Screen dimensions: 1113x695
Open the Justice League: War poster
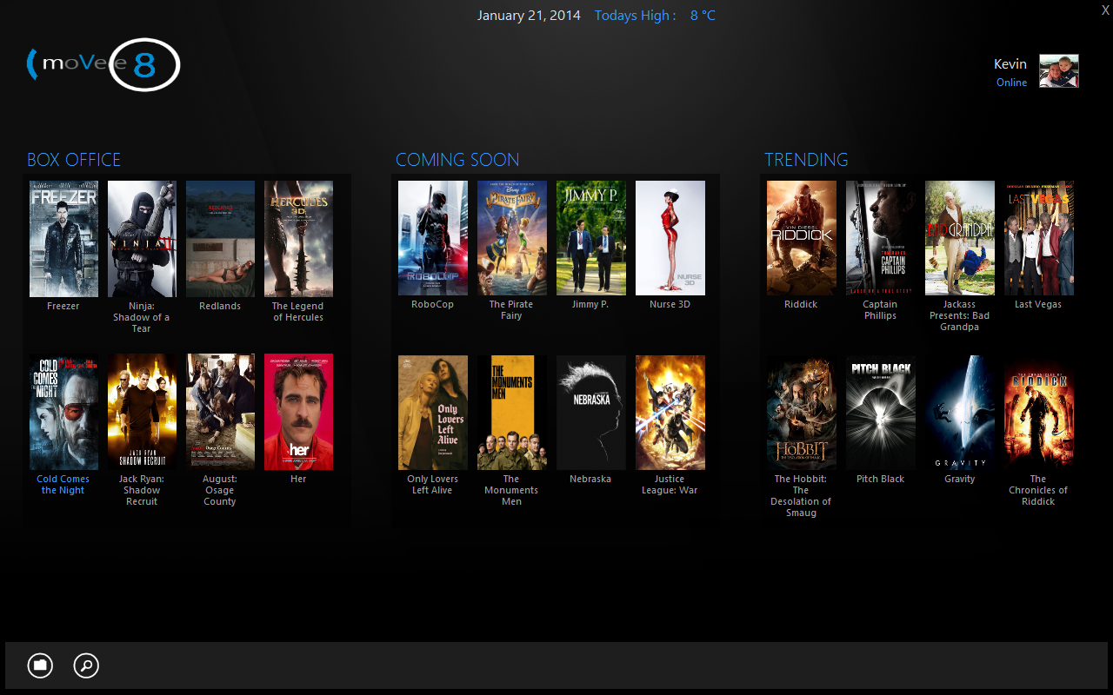coord(670,413)
